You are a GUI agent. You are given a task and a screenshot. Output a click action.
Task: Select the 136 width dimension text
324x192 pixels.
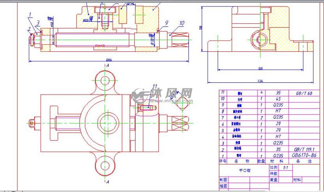[260, 81]
